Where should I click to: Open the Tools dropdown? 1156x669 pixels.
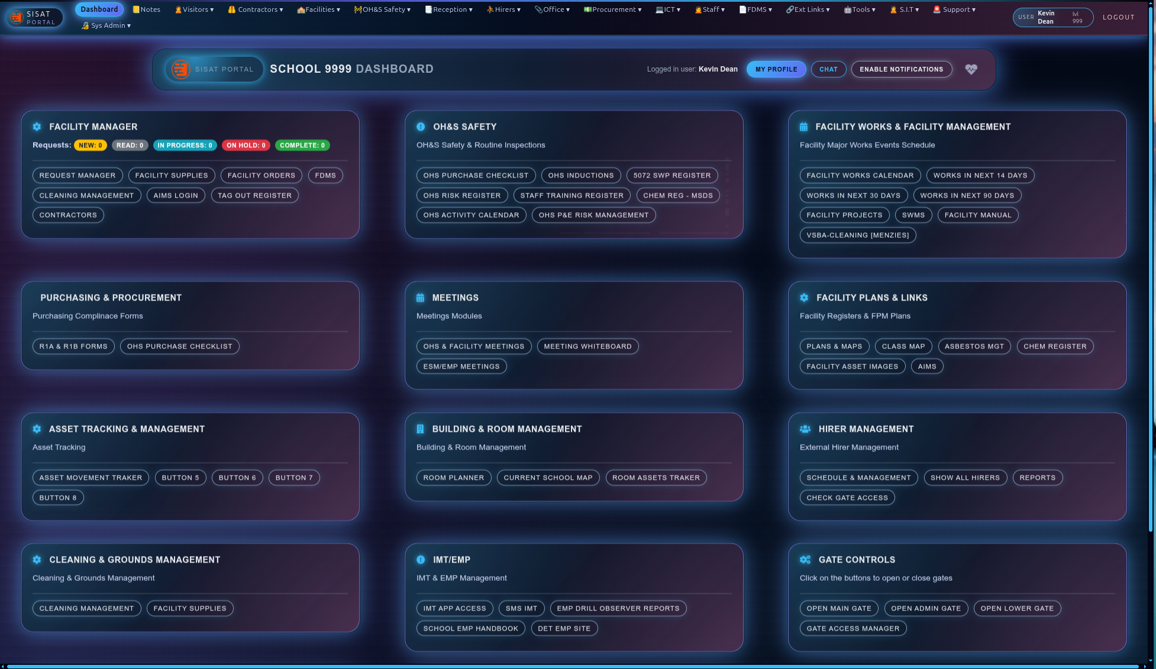[860, 9]
